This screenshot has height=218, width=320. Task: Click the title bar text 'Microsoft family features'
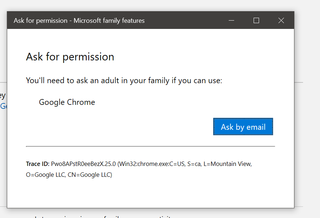(x=109, y=21)
